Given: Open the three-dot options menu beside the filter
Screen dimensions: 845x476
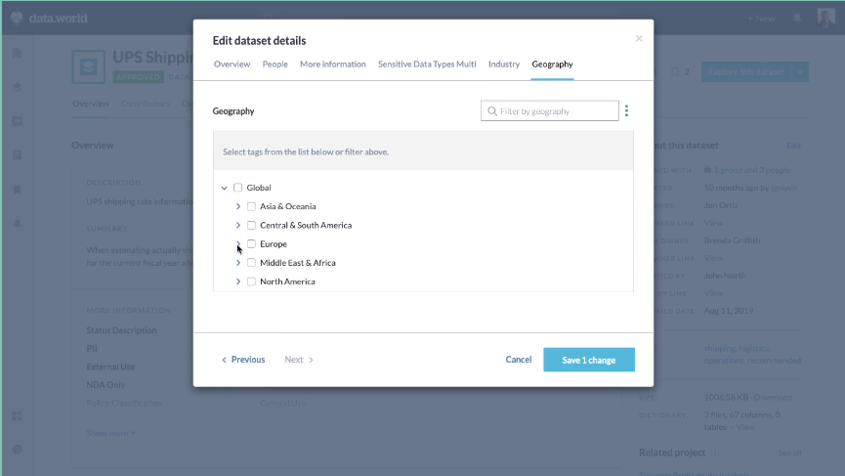Looking at the screenshot, I should pyautogui.click(x=627, y=111).
